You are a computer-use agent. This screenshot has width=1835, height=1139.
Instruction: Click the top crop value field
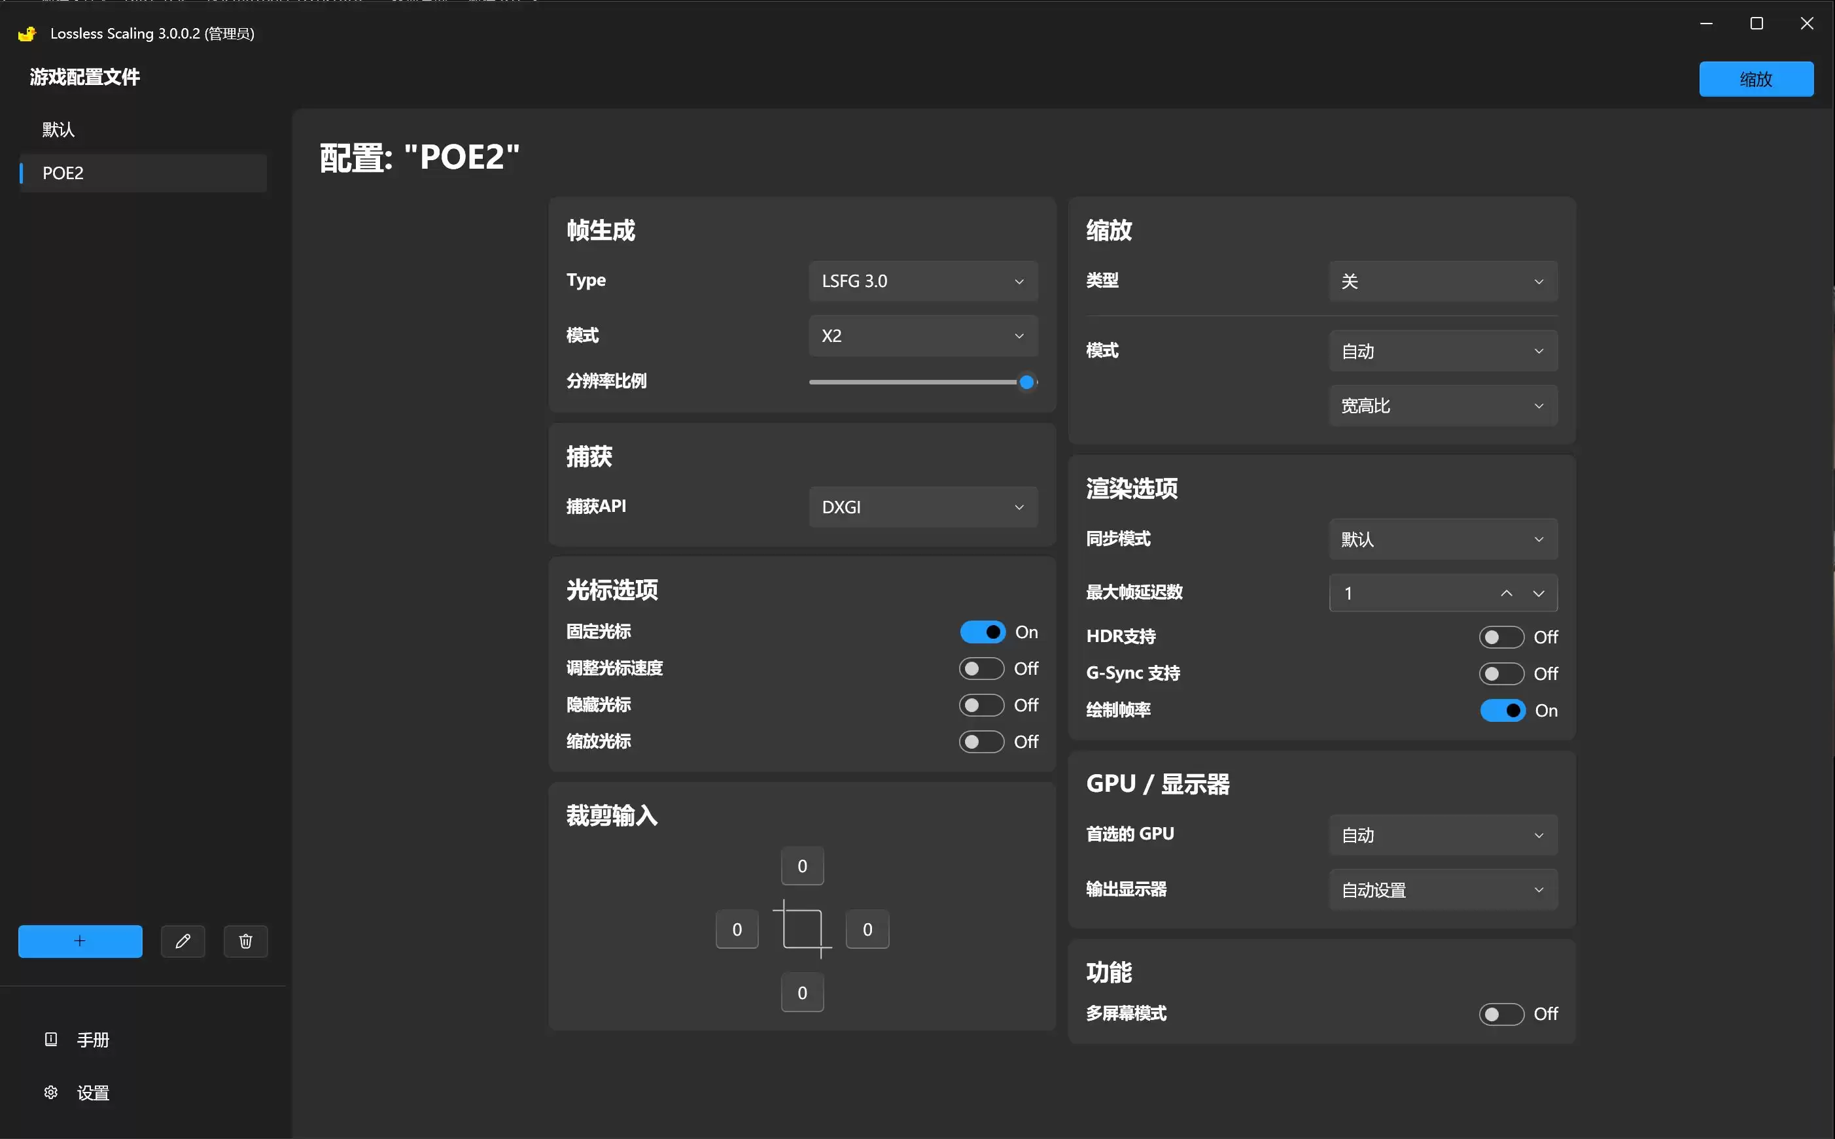point(803,866)
